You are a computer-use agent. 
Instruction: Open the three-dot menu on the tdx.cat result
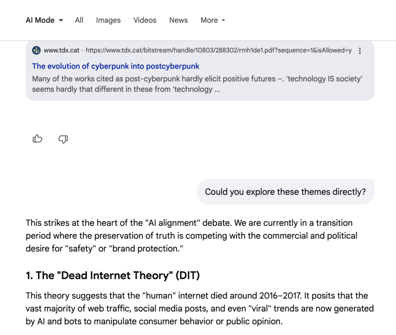coord(360,51)
